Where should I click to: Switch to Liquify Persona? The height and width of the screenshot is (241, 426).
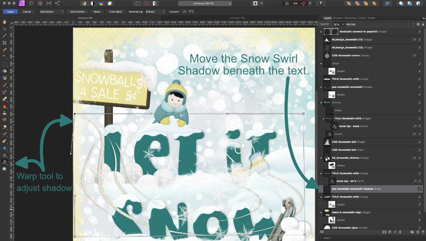click(x=32, y=3)
